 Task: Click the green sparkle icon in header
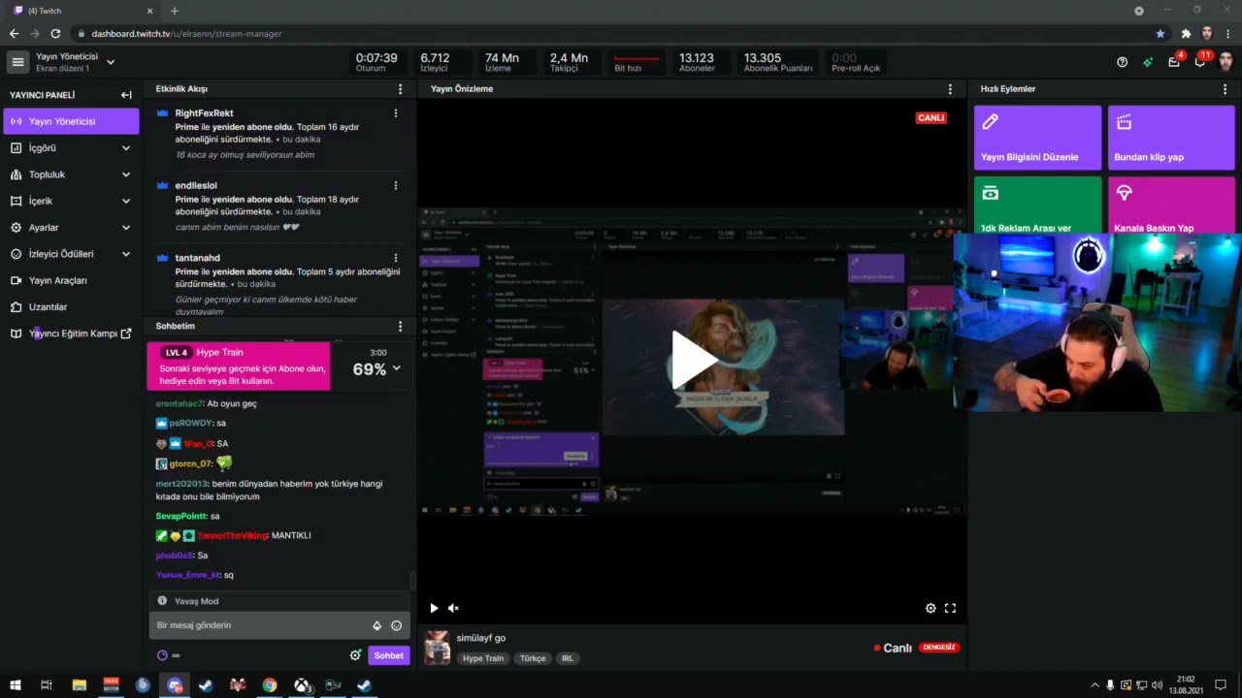pos(1148,62)
